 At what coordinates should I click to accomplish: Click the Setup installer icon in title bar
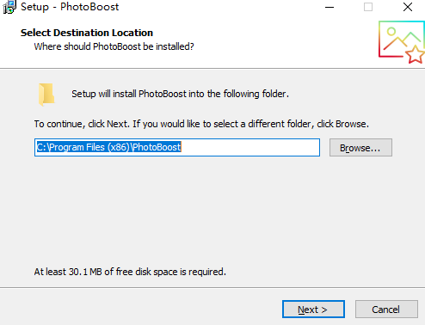point(9,7)
